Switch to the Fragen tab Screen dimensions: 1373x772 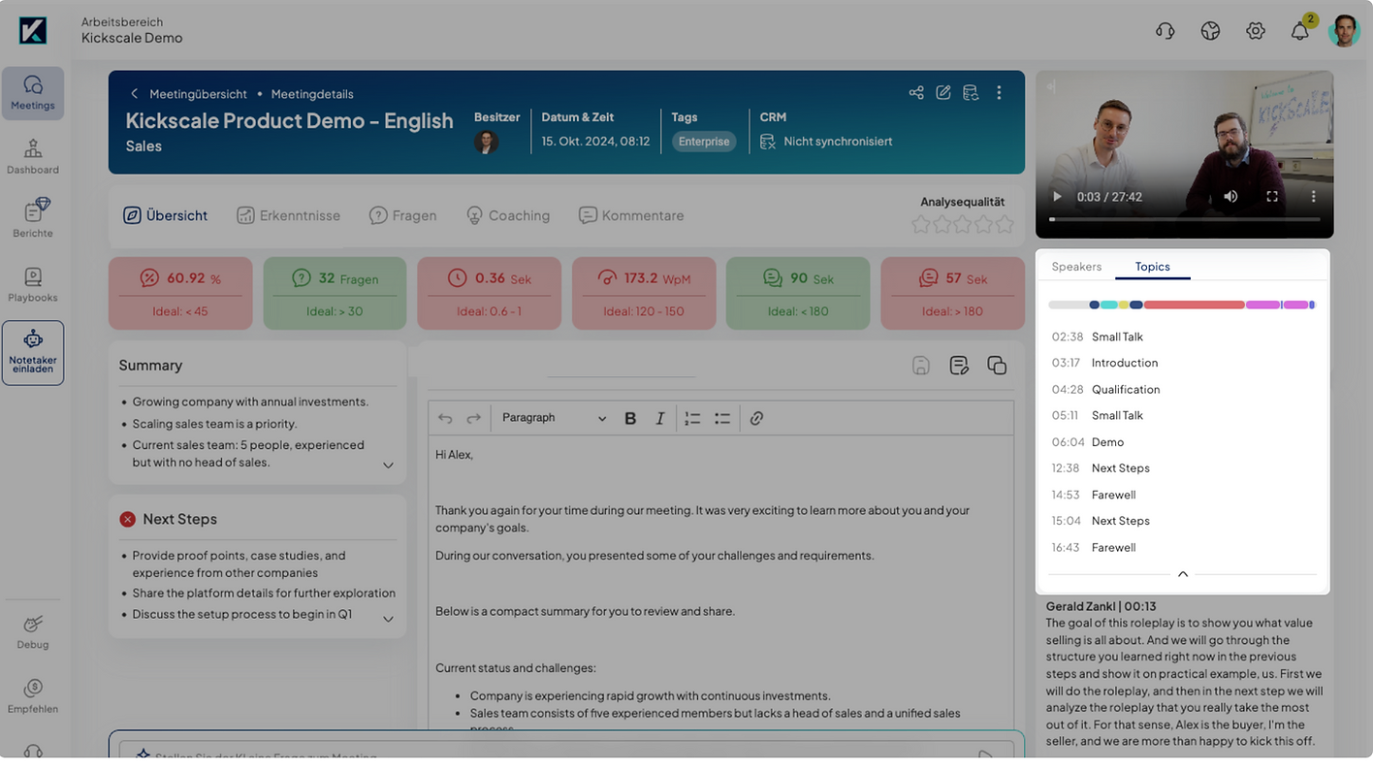[x=403, y=215]
